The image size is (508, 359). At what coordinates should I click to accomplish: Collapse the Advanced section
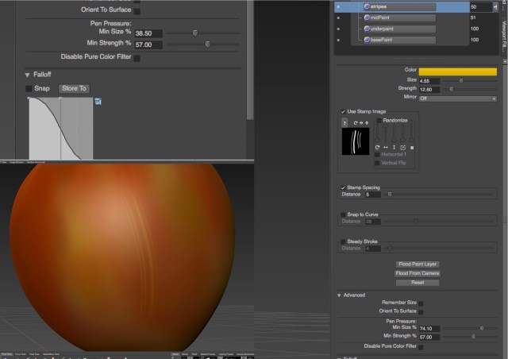(341, 295)
